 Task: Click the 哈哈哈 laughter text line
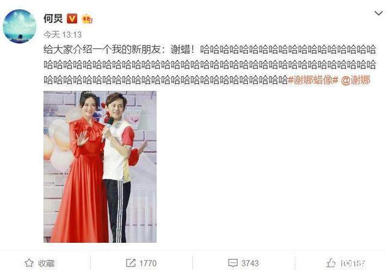[x=210, y=65]
